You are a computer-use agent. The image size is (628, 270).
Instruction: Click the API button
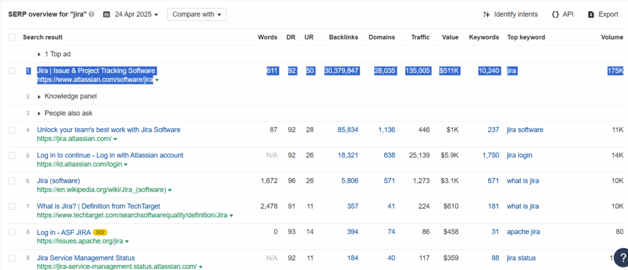point(562,15)
